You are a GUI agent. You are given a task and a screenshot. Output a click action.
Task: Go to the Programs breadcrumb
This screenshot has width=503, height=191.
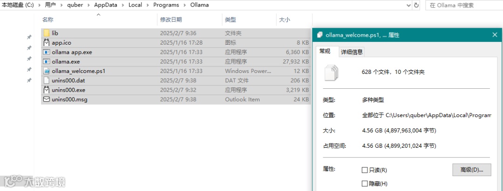tap(166, 5)
